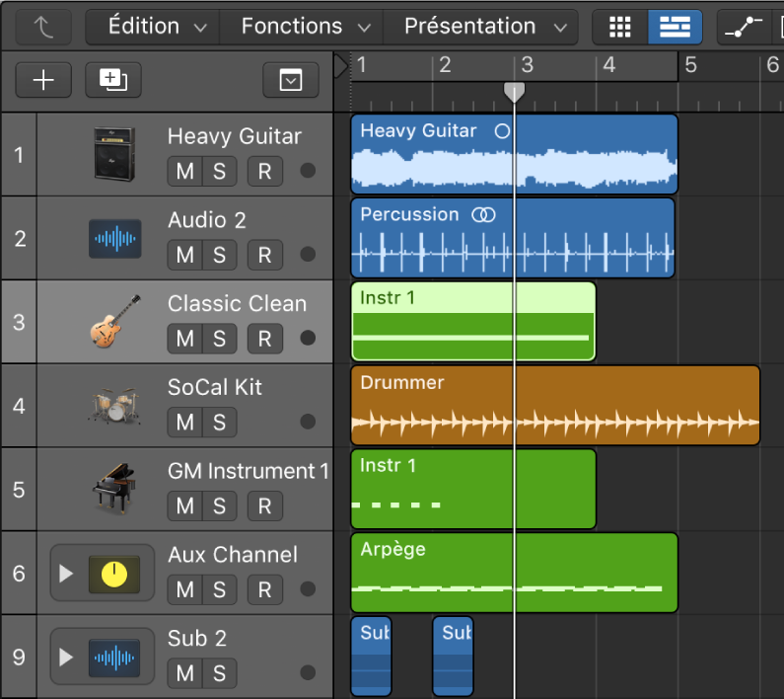
Task: Click the SoCal Kit drum set icon
Action: tap(114, 406)
